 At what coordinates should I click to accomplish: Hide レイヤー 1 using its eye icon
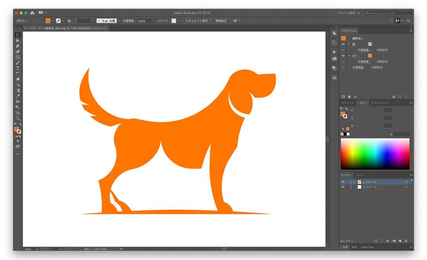tap(343, 182)
